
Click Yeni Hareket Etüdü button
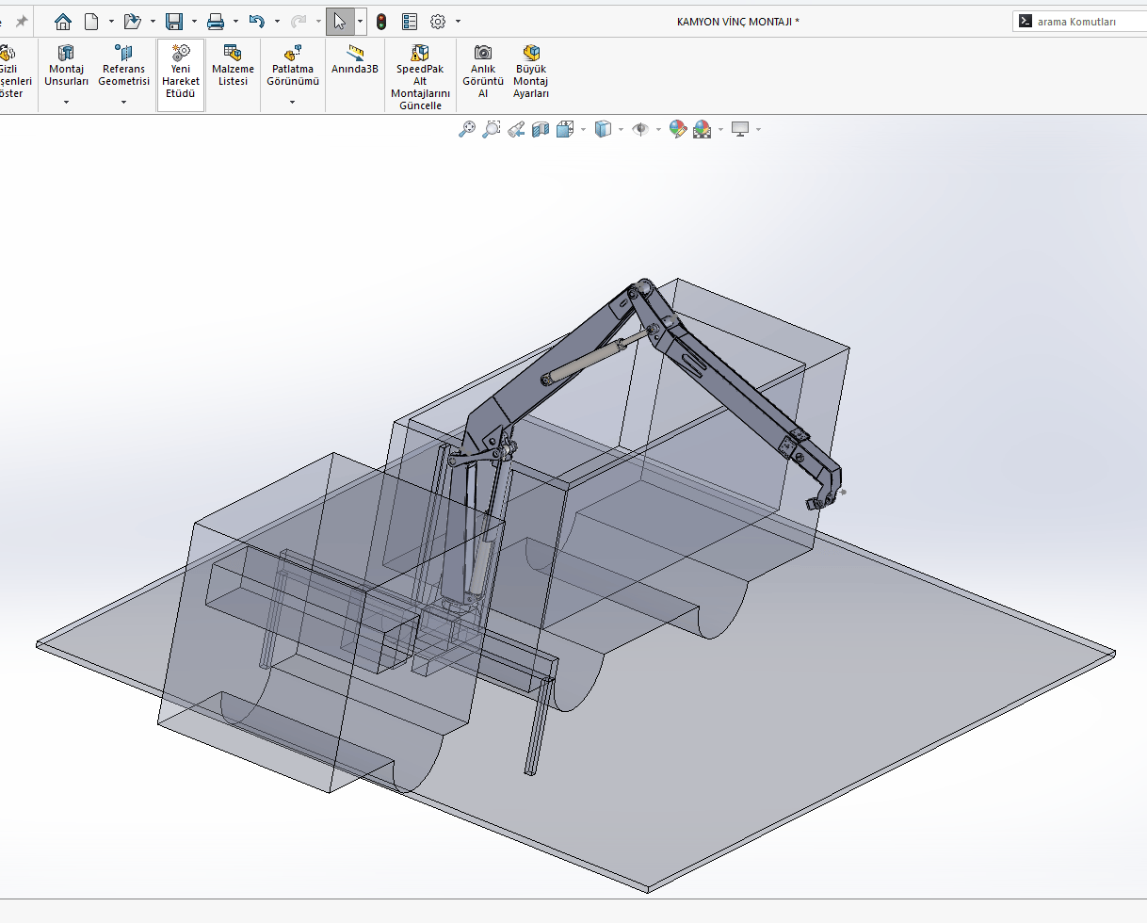coord(180,73)
